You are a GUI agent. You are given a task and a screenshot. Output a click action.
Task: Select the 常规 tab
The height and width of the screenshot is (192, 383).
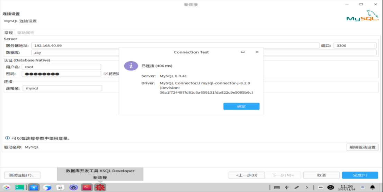(x=9, y=33)
